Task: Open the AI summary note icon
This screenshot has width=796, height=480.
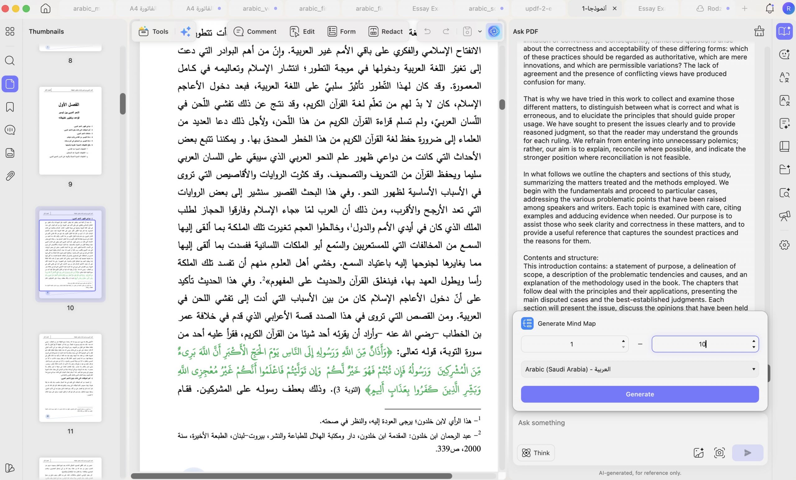Action: [784, 124]
